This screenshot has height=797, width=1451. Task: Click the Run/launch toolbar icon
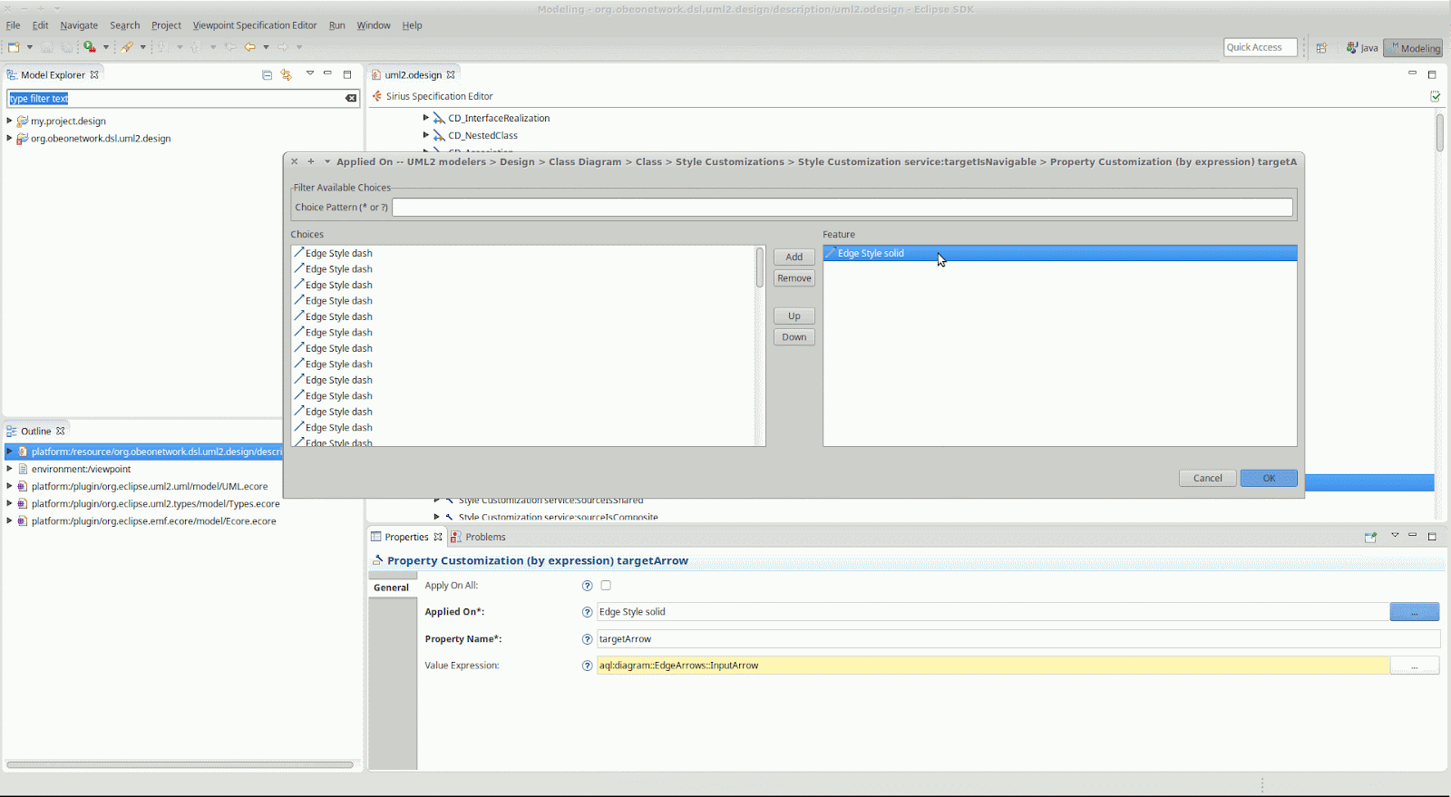click(90, 47)
